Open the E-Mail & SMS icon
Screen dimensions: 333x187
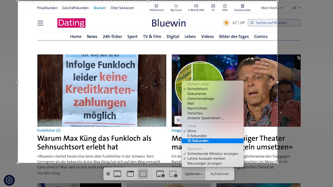pyautogui.click(x=196, y=8)
